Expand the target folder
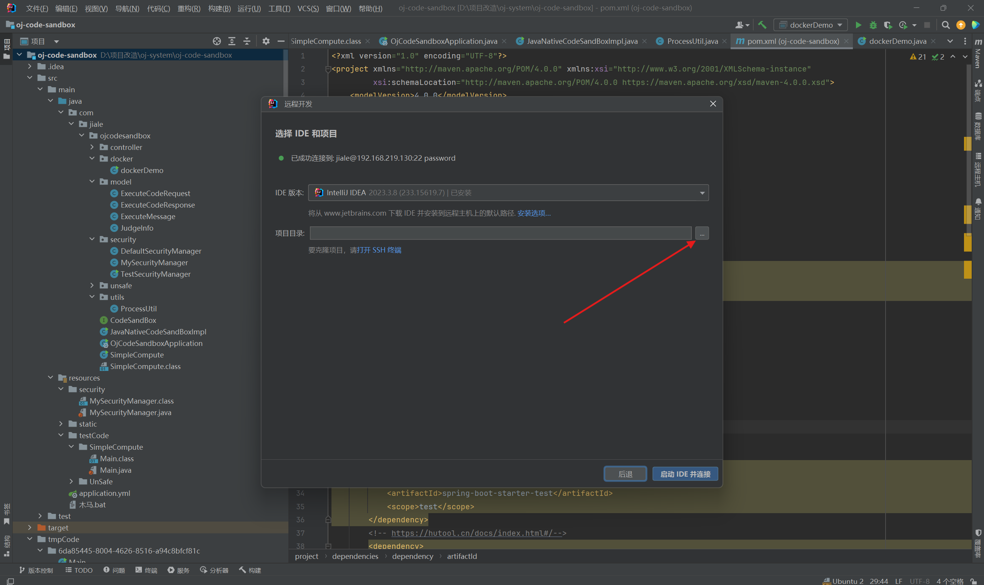The height and width of the screenshot is (585, 984). click(x=30, y=527)
